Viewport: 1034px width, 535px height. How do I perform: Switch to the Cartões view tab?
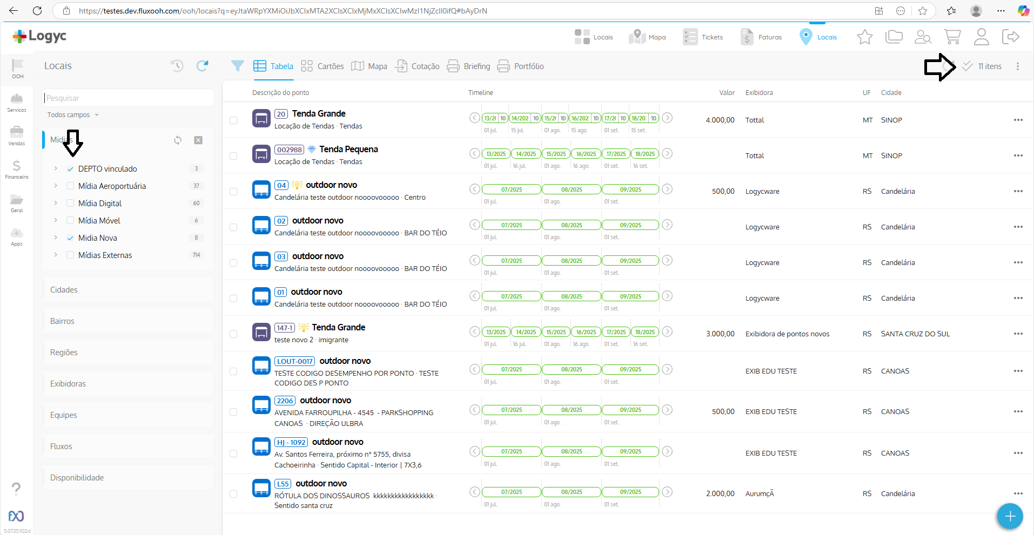coord(323,66)
